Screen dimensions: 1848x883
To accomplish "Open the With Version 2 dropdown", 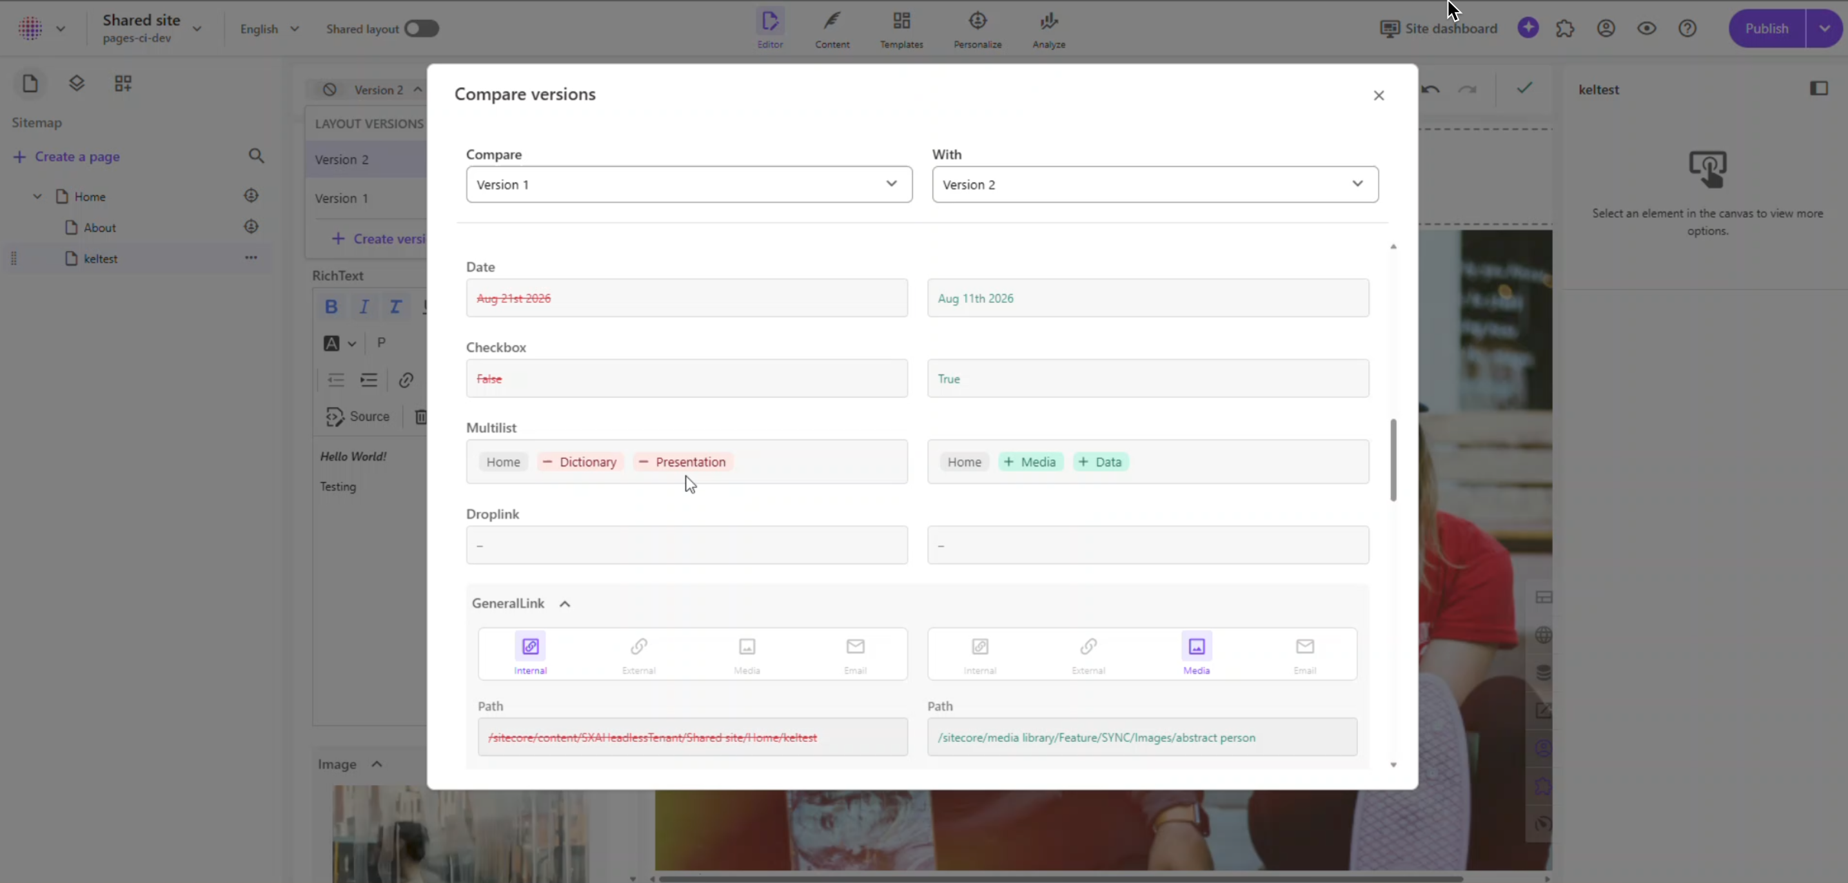I will coord(1155,184).
